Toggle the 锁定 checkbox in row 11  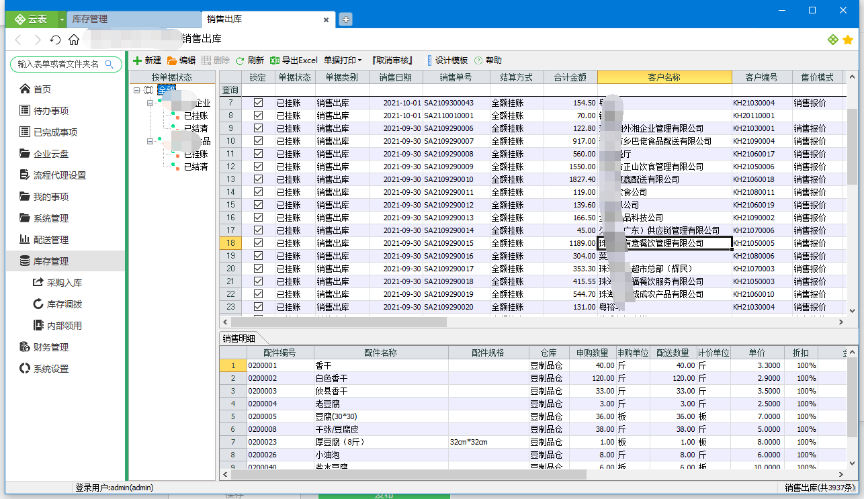point(258,154)
